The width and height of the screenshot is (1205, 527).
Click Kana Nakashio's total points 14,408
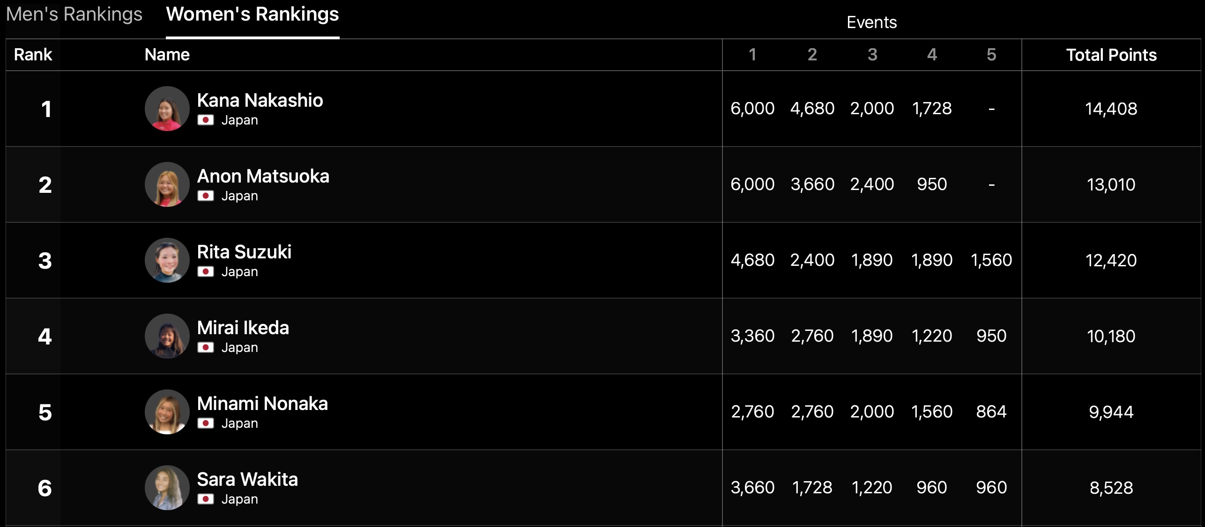[x=1111, y=109]
